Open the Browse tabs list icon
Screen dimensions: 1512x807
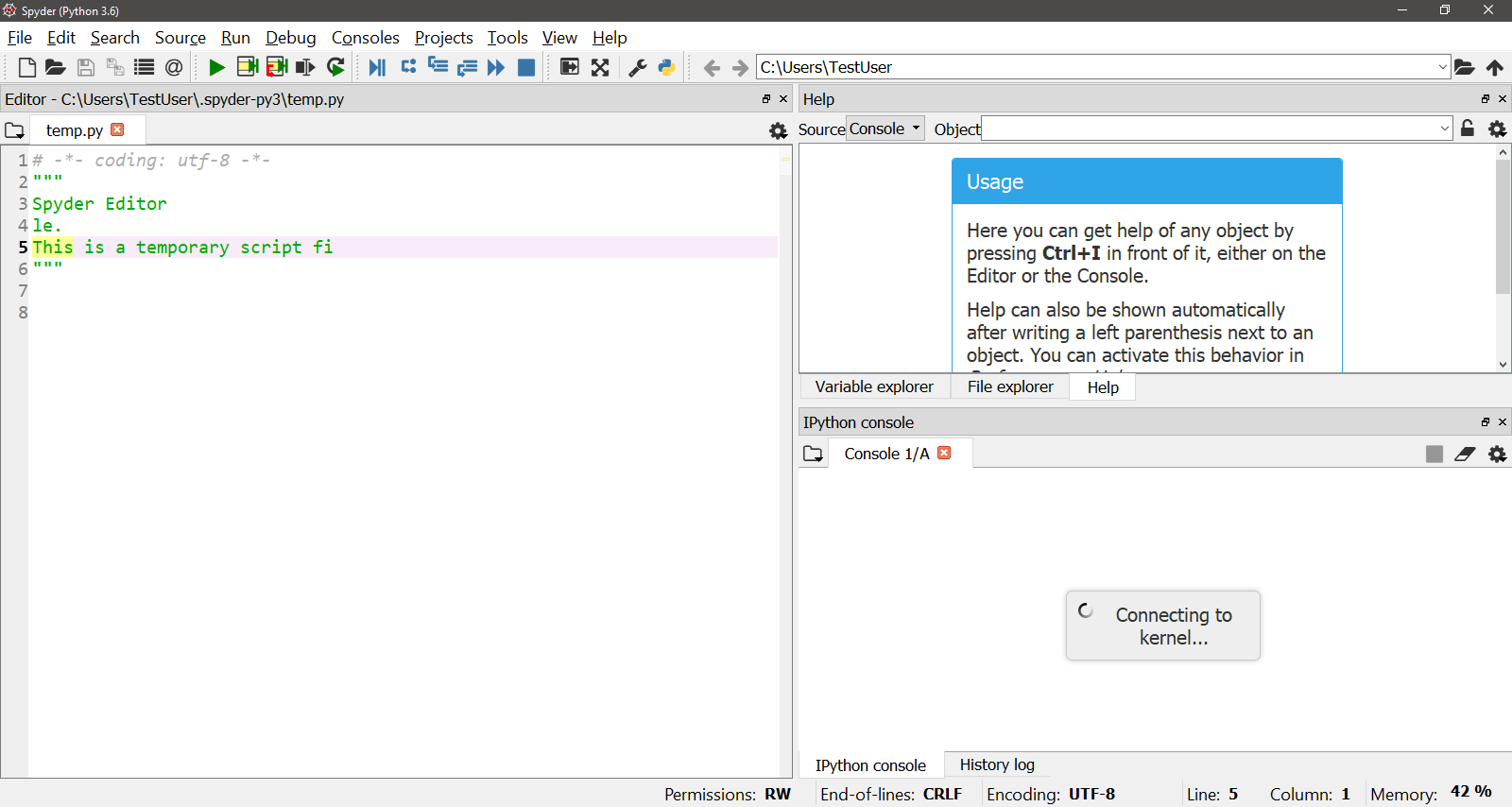pos(144,67)
